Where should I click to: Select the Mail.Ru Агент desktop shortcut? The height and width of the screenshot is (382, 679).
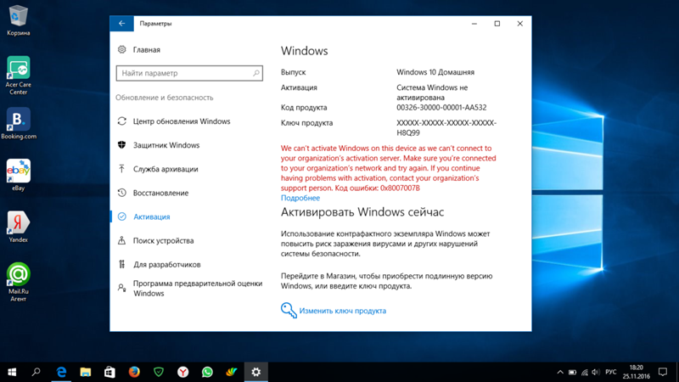pyautogui.click(x=18, y=282)
